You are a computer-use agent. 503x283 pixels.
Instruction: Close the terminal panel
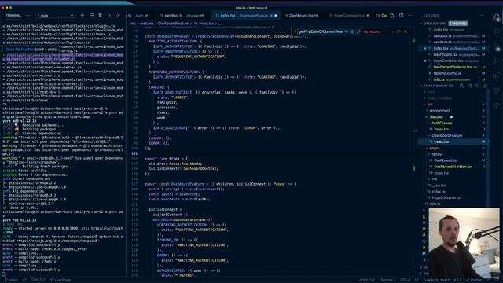coord(119,15)
